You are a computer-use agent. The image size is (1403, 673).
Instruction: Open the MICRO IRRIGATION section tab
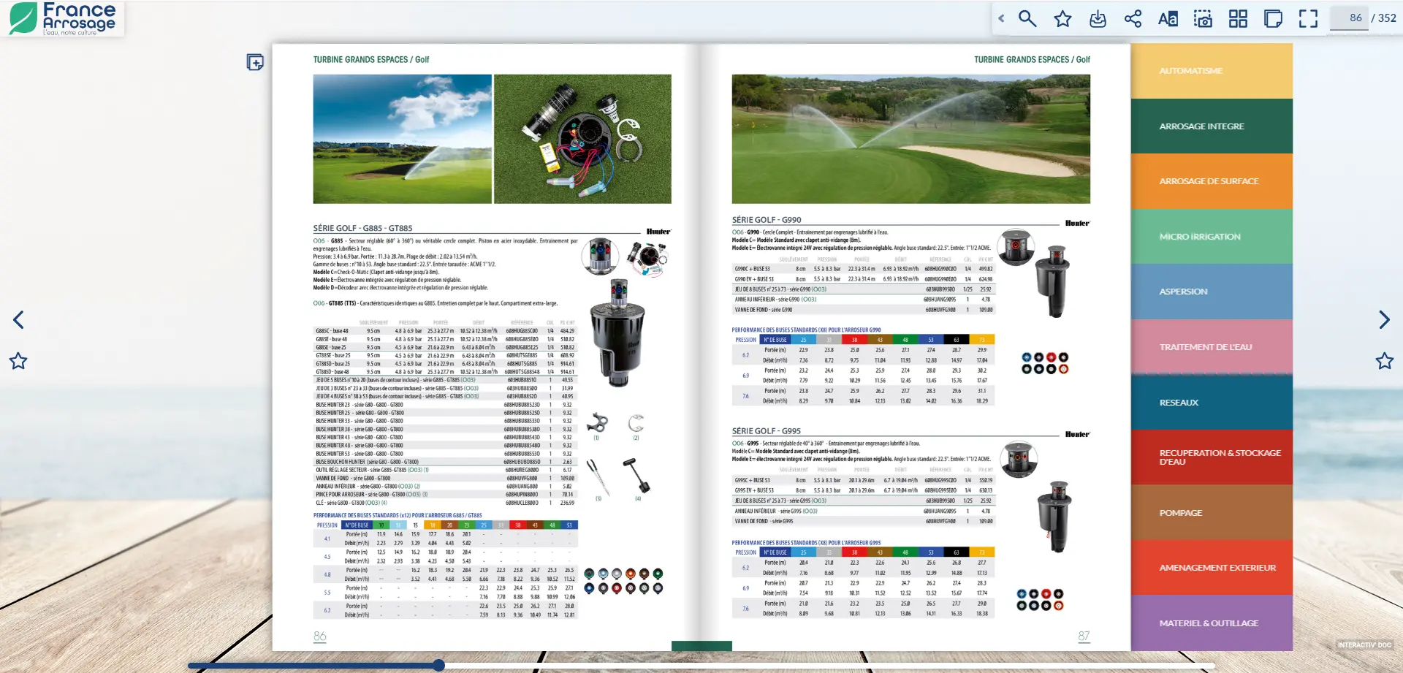click(1211, 237)
